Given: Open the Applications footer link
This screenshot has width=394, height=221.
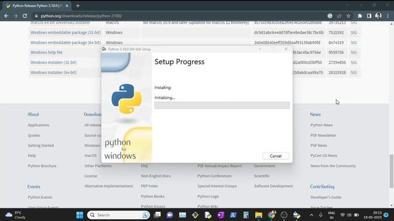Looking at the screenshot, I should pos(38,125).
